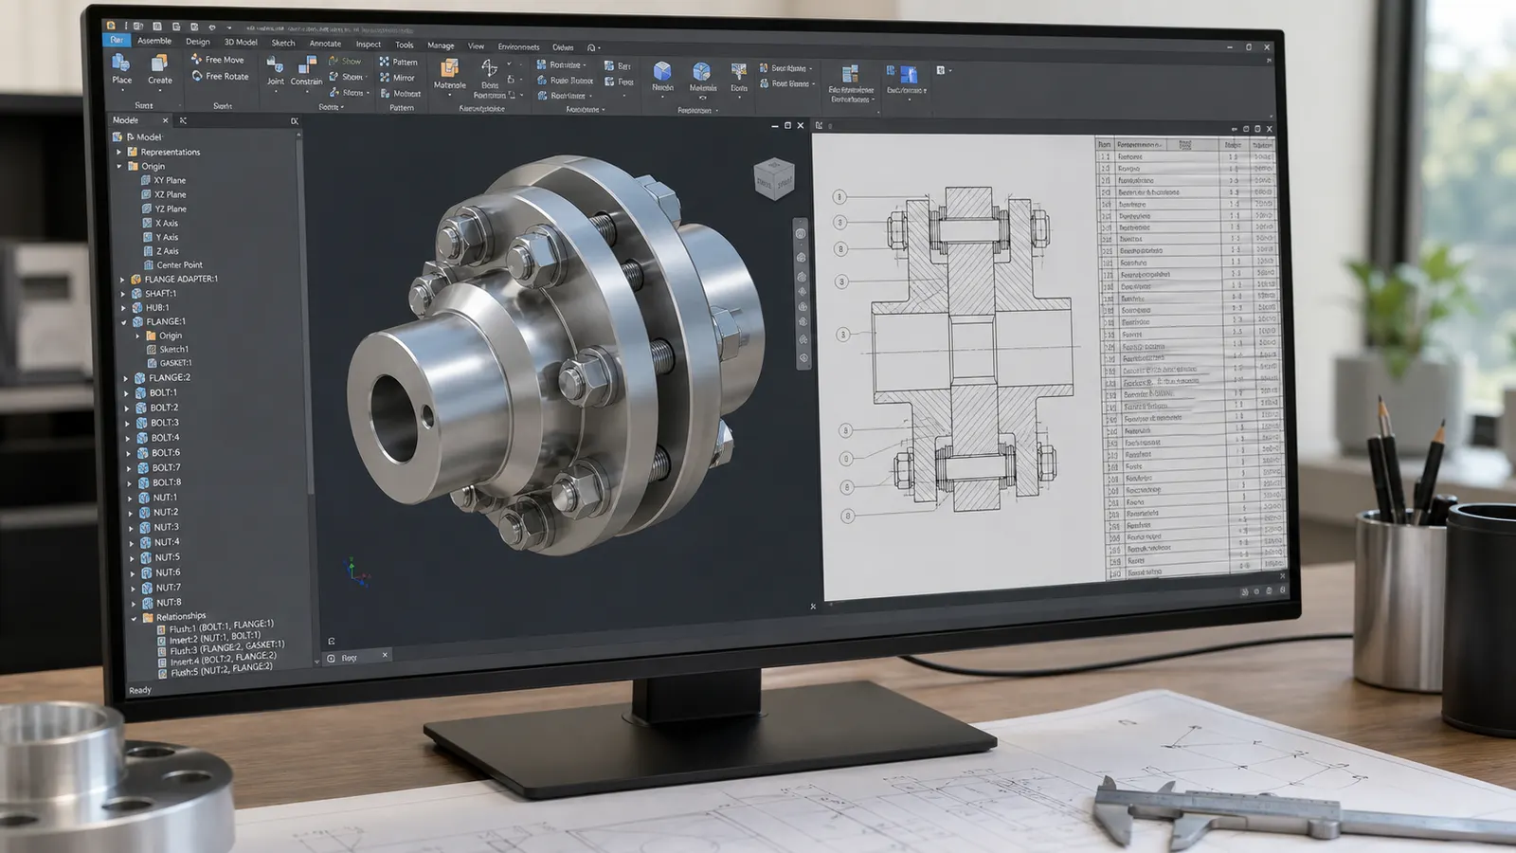This screenshot has height=853, width=1516.
Task: Select NUT:7 in the model browser
Action: pos(161,588)
